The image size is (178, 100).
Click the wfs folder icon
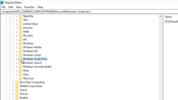tap(20, 39)
